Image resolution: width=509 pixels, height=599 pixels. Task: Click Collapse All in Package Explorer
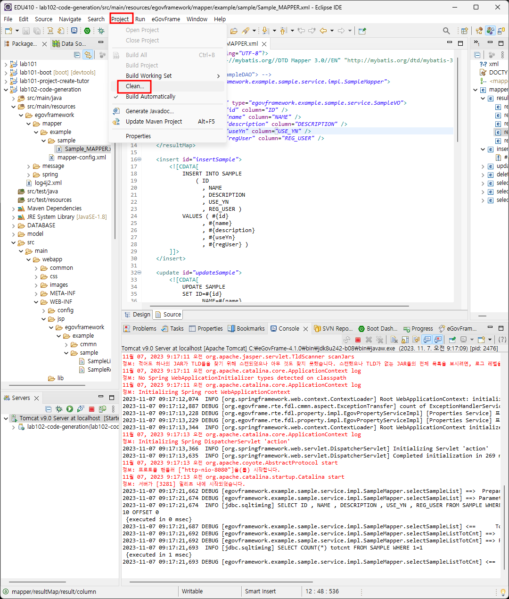point(77,55)
